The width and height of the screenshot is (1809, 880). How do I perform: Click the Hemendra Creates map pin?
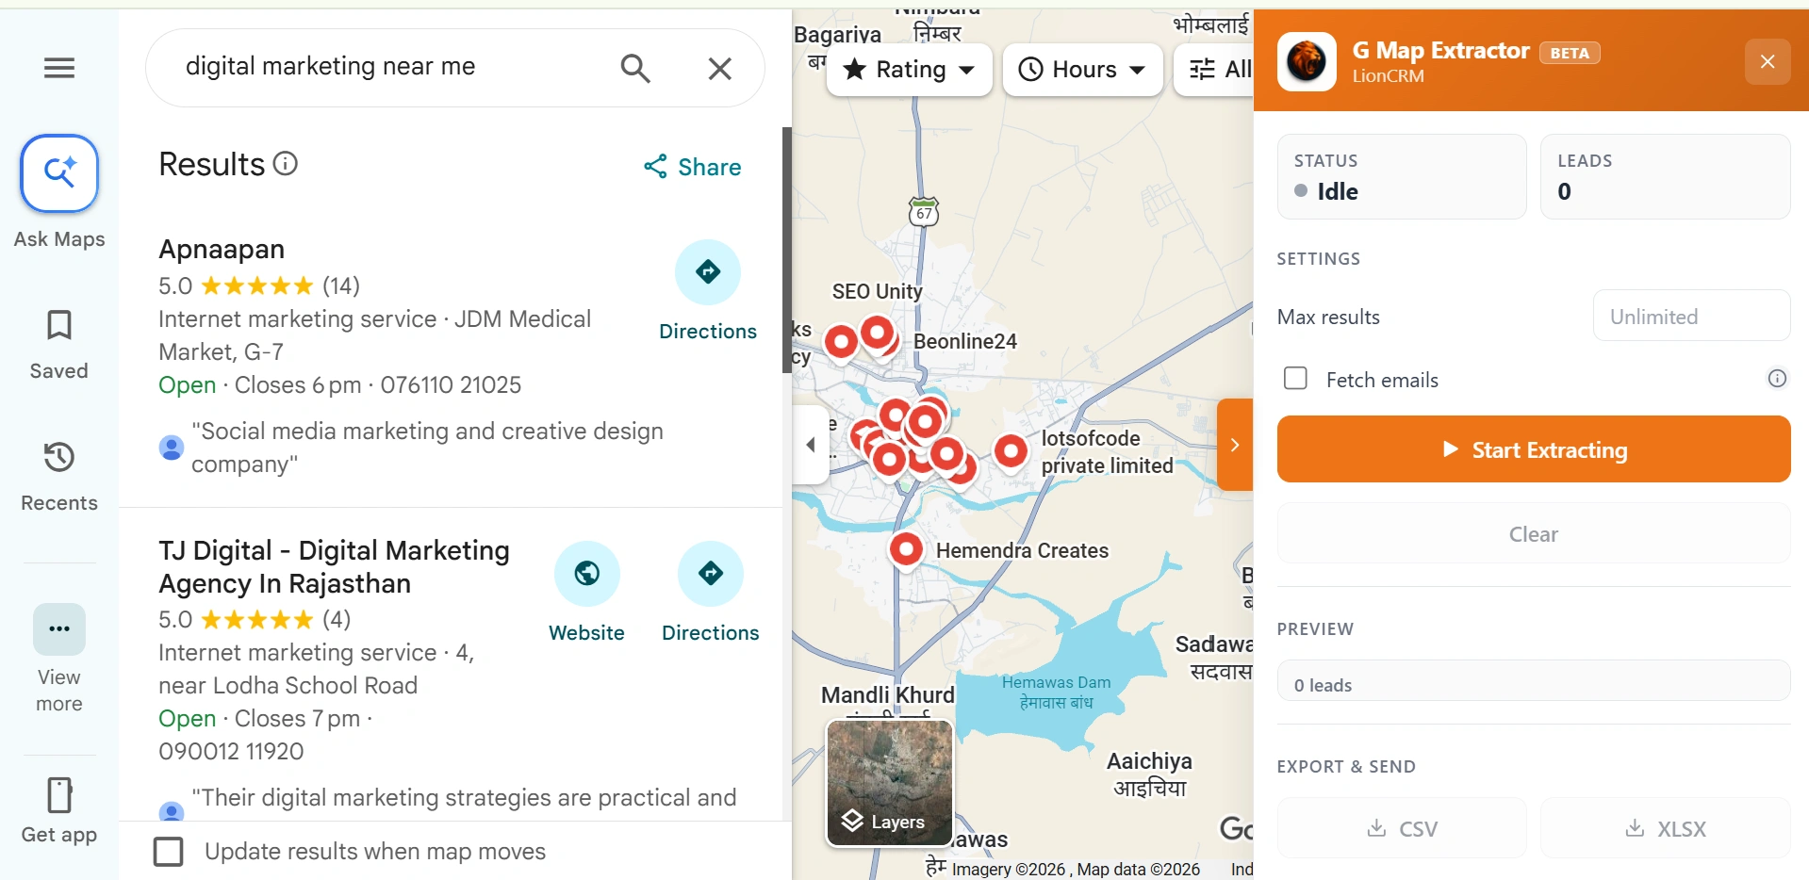(907, 548)
